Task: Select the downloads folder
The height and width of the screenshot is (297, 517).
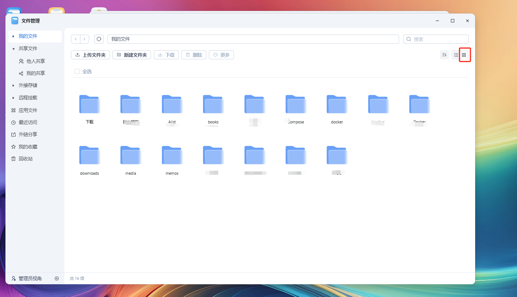Action: point(90,161)
